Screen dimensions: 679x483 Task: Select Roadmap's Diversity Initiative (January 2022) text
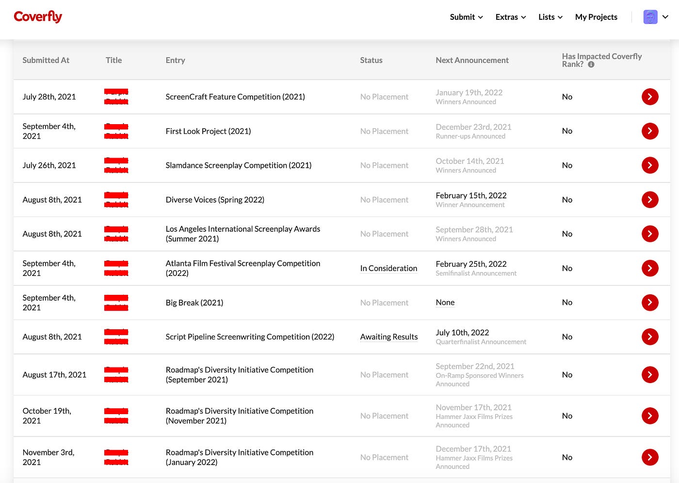(240, 457)
